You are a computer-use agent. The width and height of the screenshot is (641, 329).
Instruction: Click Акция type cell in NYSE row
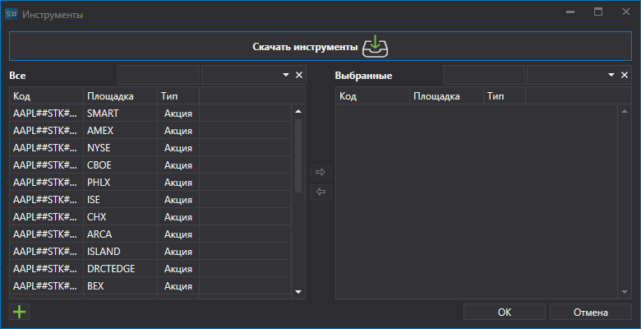tap(178, 148)
